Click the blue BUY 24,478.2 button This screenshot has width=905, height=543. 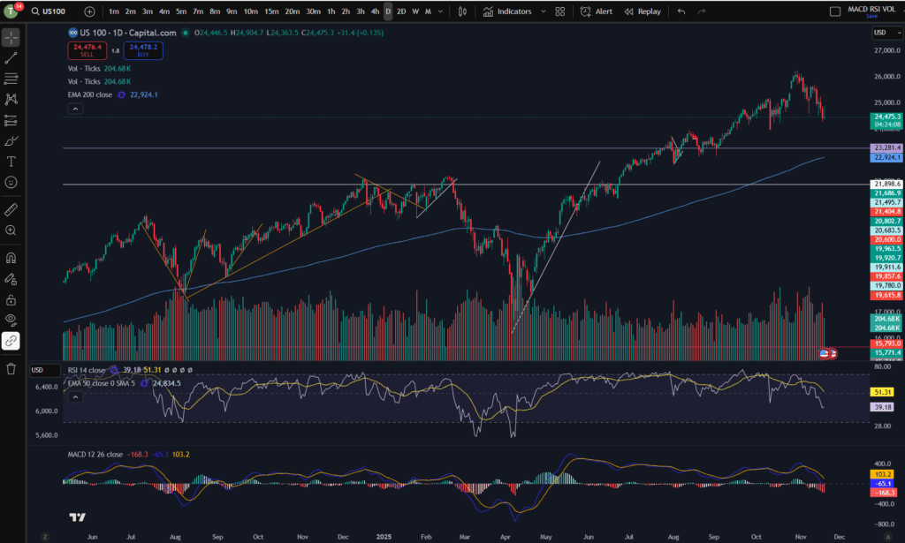tap(143, 50)
